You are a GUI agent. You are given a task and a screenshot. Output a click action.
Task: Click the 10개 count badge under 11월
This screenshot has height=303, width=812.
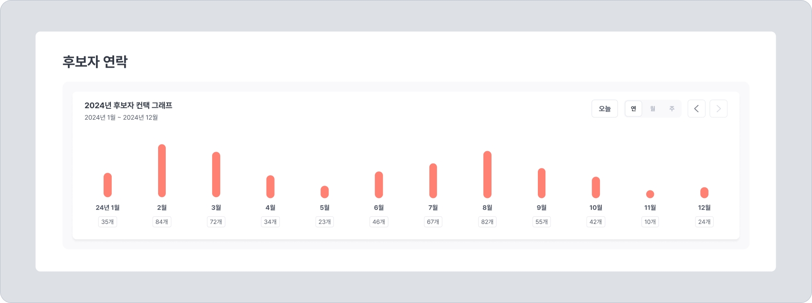pos(650,222)
